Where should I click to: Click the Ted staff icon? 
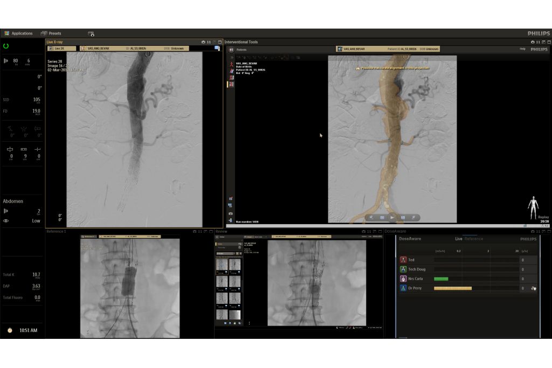pos(403,260)
